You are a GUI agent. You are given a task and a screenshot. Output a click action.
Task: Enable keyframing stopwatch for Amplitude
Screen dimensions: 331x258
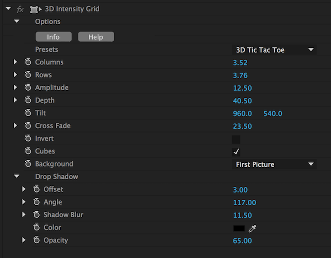tap(28, 87)
